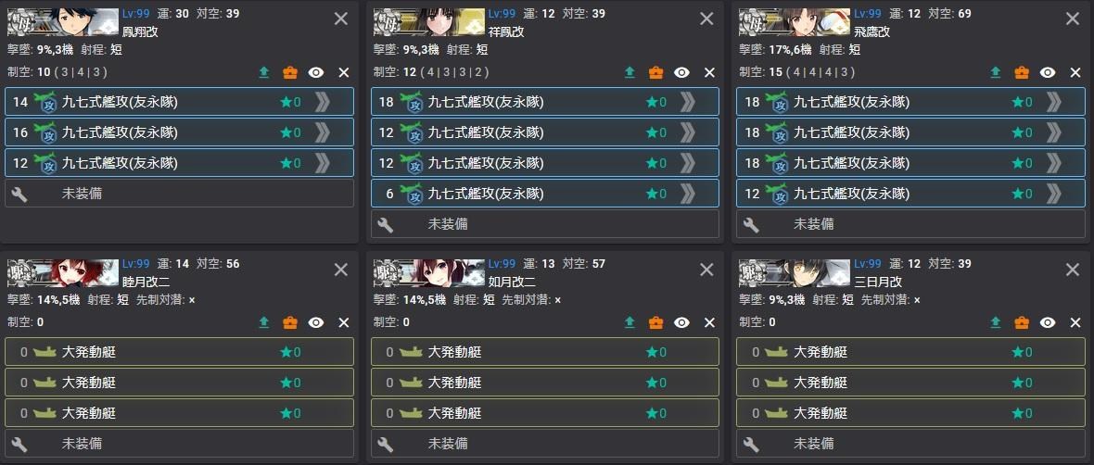Click the 未装備 empty slot on 睦月改二
This screenshot has width=1094, height=465.
click(179, 444)
